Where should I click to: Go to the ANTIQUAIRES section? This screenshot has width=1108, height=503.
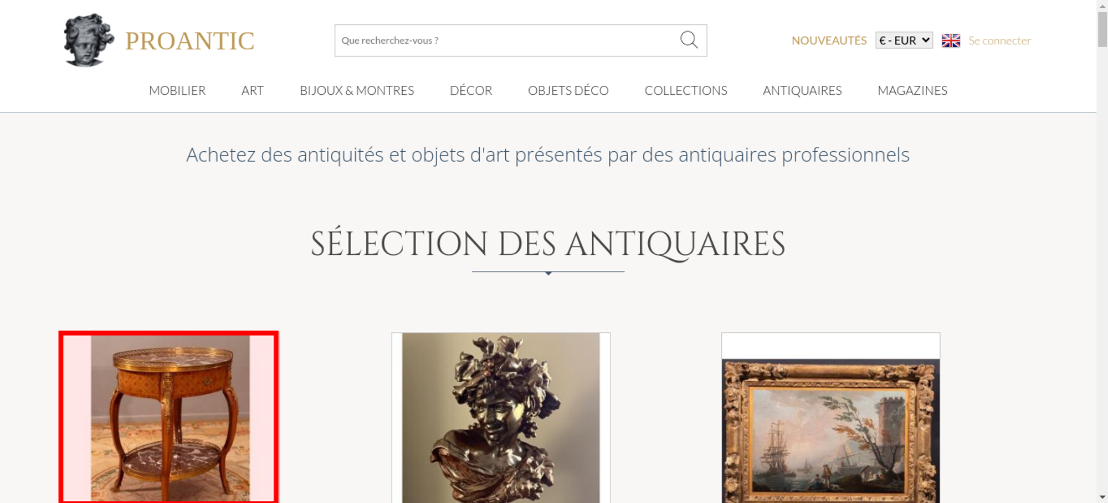pyautogui.click(x=802, y=90)
